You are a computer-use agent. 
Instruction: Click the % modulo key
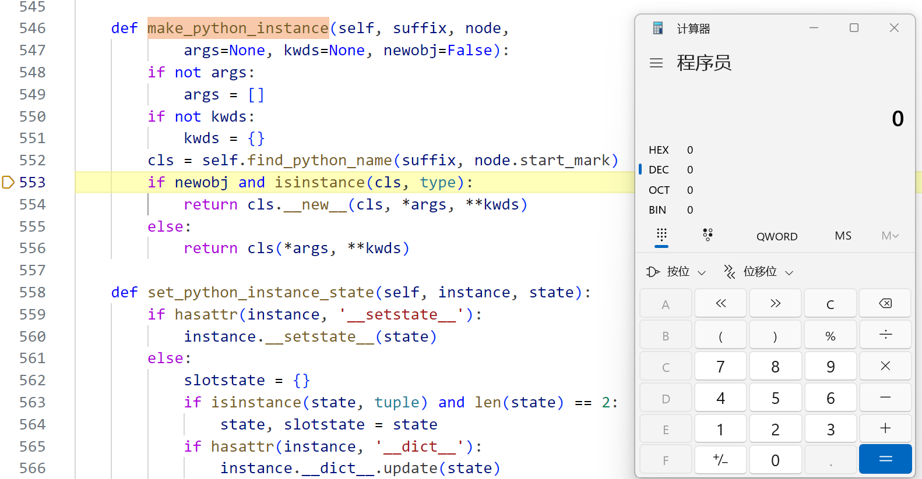[830, 335]
